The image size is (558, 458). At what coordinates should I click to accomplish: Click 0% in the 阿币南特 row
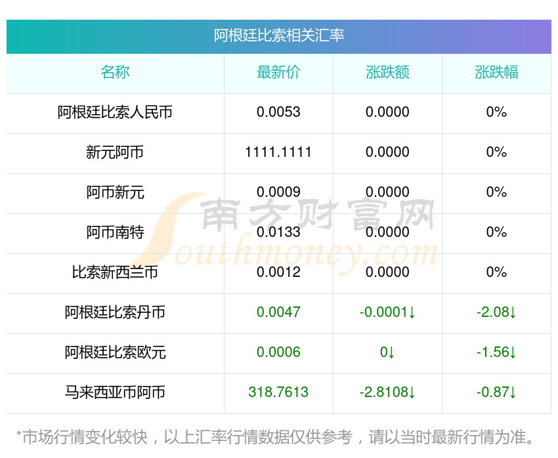(x=496, y=232)
